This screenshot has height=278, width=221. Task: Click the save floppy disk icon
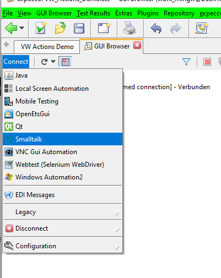point(79,28)
